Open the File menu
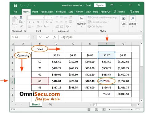 point(15,12)
